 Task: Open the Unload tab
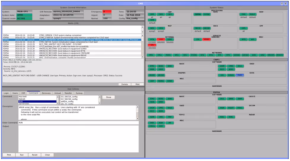[58, 93]
